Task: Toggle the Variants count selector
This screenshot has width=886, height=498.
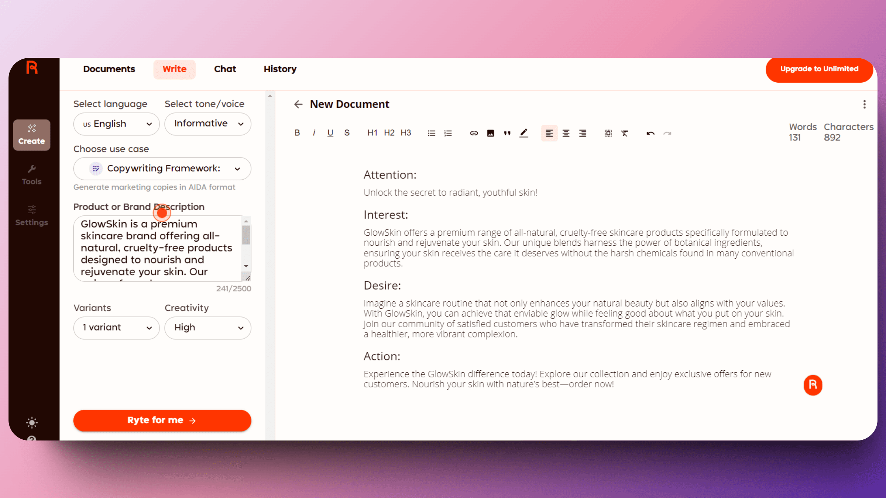Action: pos(116,327)
